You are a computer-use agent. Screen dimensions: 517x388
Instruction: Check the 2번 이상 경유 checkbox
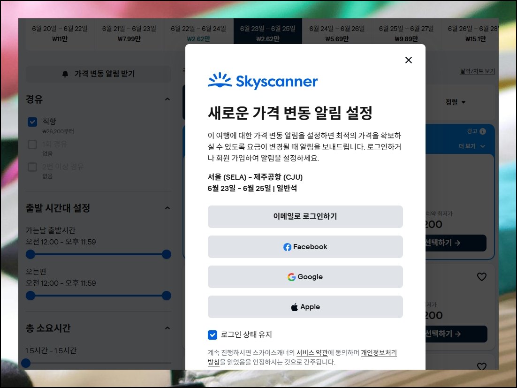(x=32, y=167)
